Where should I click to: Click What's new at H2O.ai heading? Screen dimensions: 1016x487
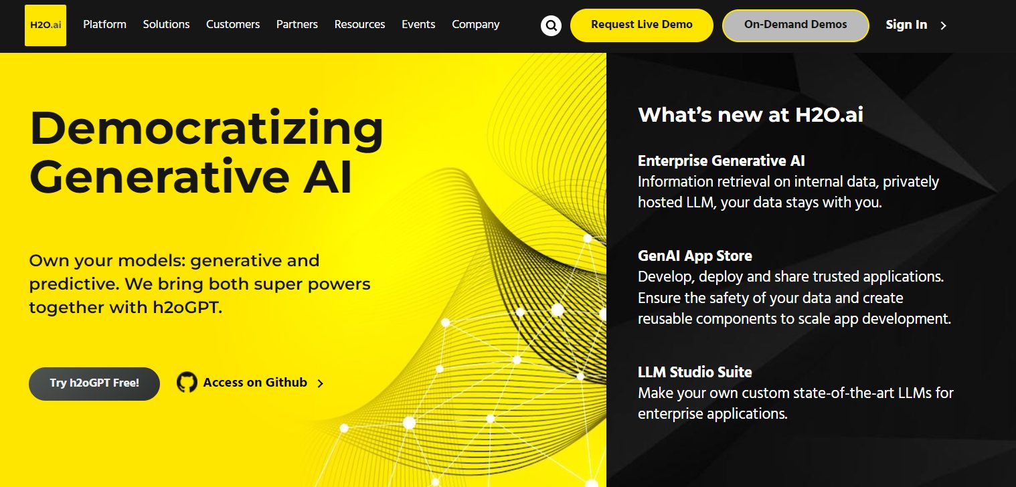pos(750,114)
